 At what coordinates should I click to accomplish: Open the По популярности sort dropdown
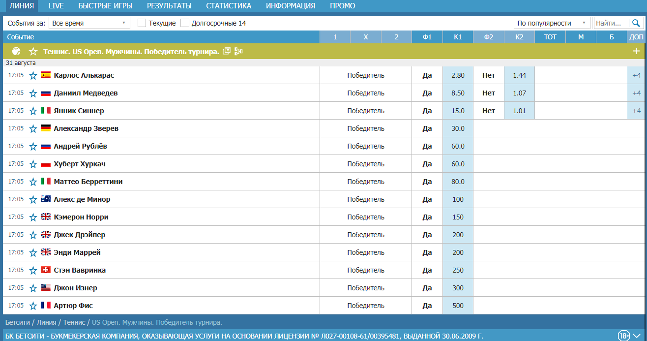tap(552, 23)
